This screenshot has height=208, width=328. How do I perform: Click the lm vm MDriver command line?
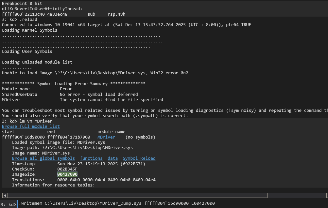pyautogui.click(x=27, y=121)
